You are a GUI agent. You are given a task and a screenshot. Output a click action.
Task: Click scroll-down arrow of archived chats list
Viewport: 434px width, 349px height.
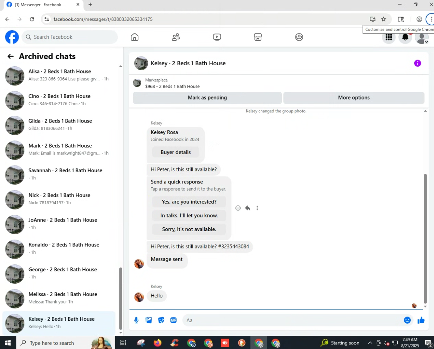[x=121, y=333]
